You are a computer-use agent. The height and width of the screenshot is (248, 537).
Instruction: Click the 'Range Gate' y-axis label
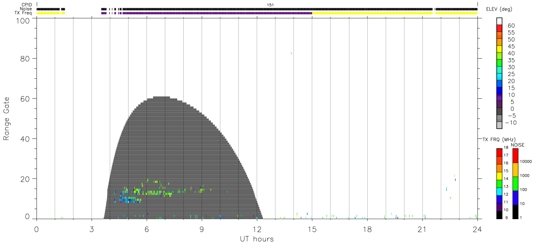tap(7, 119)
